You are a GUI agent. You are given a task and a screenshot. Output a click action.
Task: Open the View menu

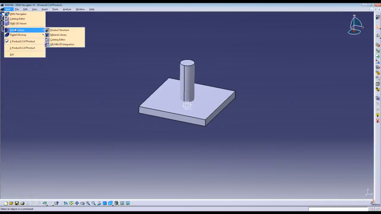coord(35,9)
